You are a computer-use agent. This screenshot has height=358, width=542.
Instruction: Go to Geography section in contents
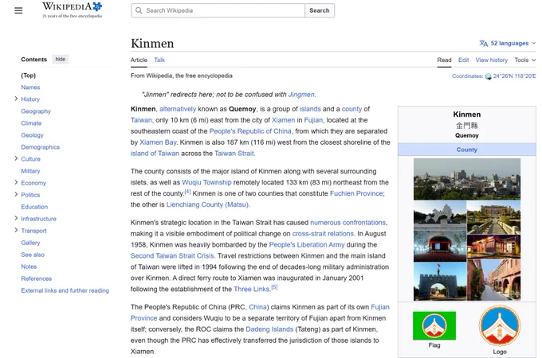(x=36, y=111)
